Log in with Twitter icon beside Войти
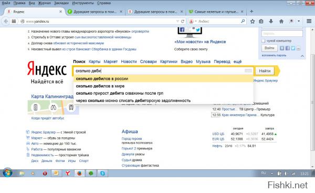The width and height of the screenshot is (315, 193). point(293,48)
